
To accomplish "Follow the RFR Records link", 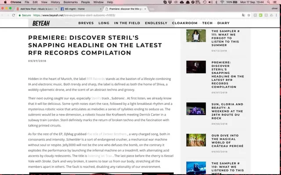I will point(96,79).
